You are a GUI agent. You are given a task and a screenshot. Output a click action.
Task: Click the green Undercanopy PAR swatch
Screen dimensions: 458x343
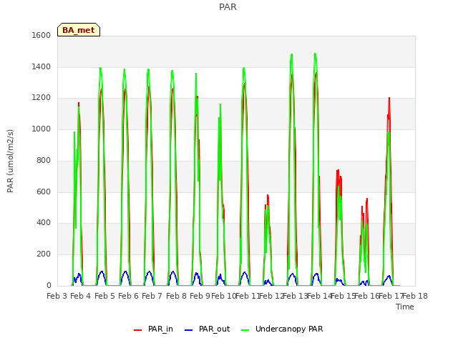(x=245, y=330)
